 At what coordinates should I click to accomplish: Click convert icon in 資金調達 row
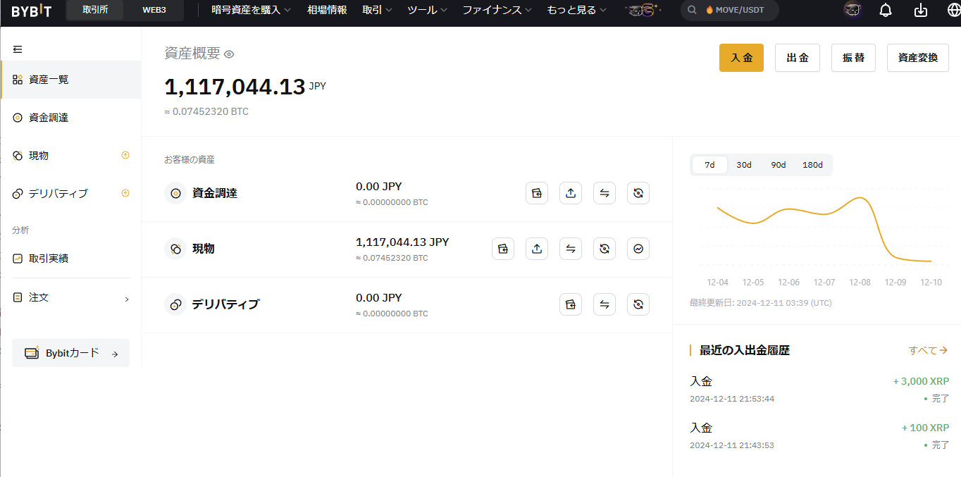(x=638, y=193)
